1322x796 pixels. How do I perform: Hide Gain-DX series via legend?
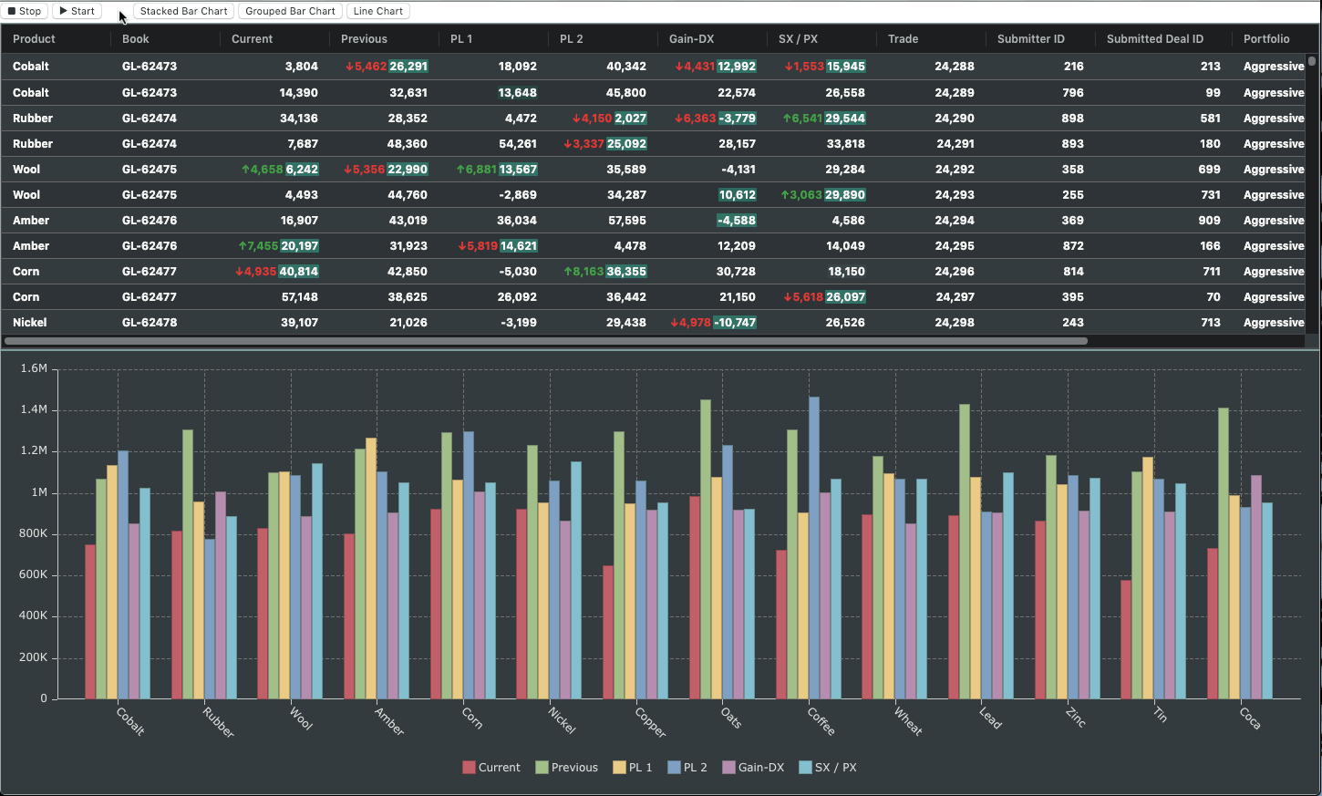click(753, 768)
